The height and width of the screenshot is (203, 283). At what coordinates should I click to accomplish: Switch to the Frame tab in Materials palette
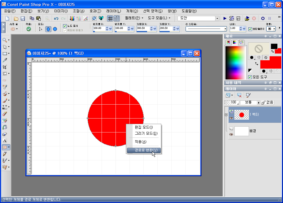click(228, 42)
